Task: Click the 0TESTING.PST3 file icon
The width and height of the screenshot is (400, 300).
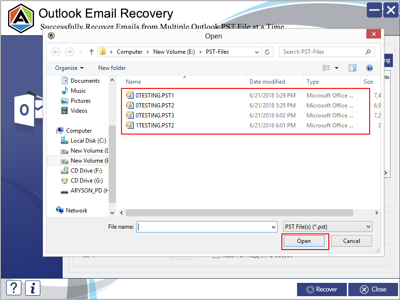Action: point(130,115)
